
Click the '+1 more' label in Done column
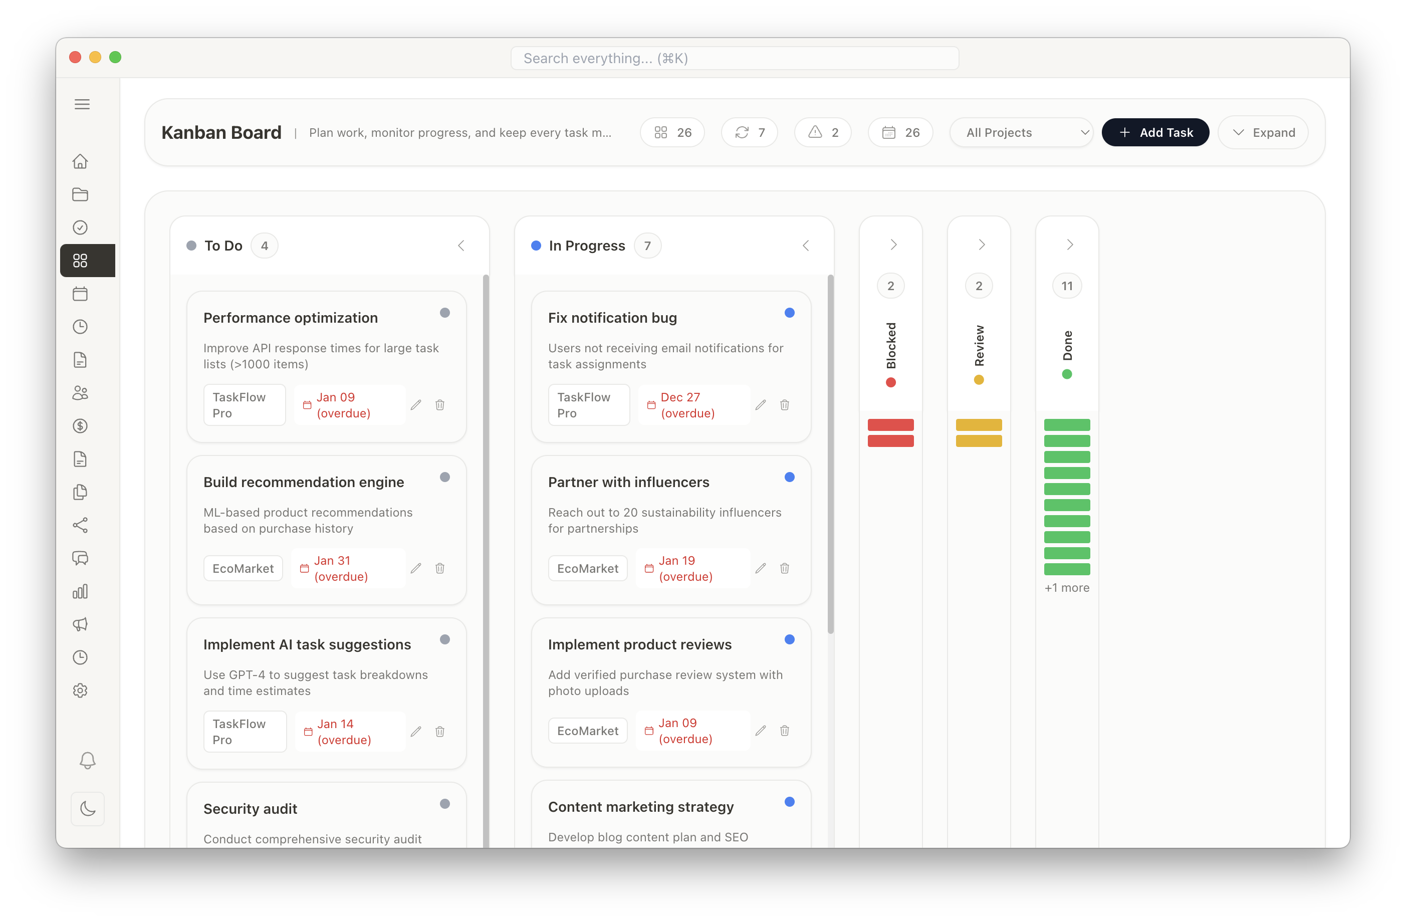tap(1067, 588)
